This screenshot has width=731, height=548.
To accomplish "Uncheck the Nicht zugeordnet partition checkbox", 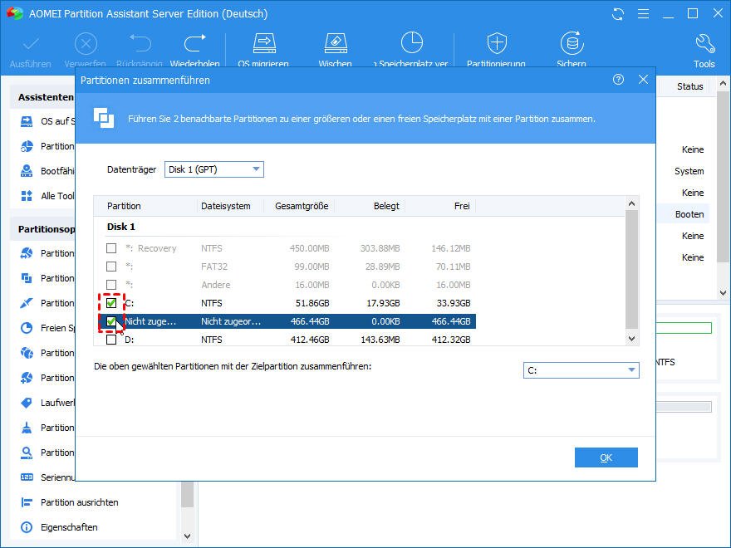I will [111, 321].
